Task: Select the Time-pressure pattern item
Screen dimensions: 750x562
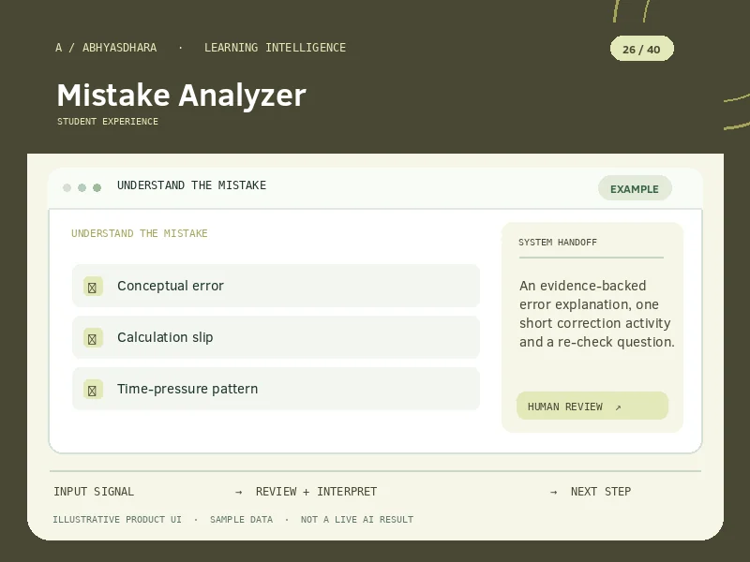Action: (x=276, y=389)
